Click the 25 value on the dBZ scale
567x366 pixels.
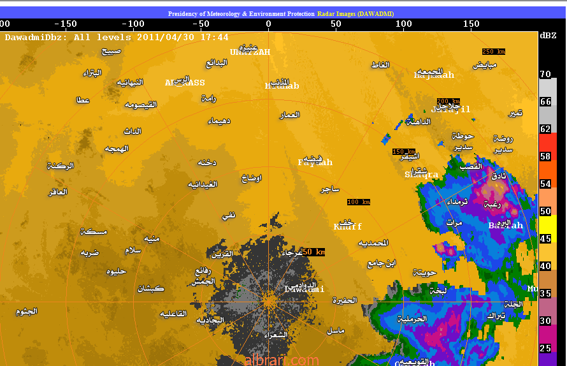tap(545, 348)
